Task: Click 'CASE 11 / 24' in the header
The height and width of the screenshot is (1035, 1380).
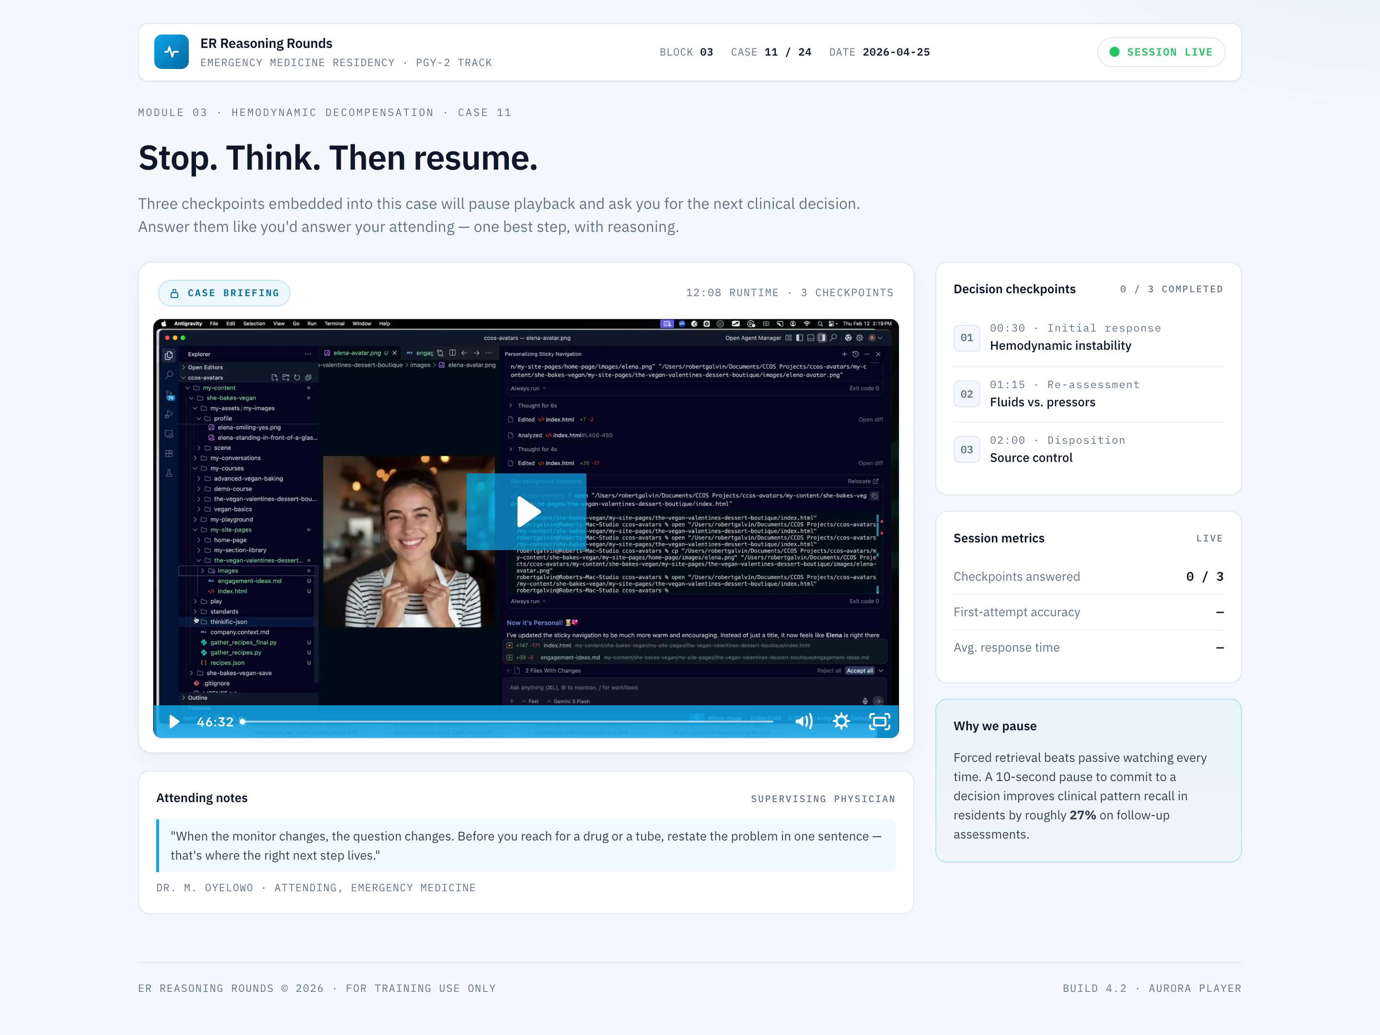Action: tap(771, 52)
